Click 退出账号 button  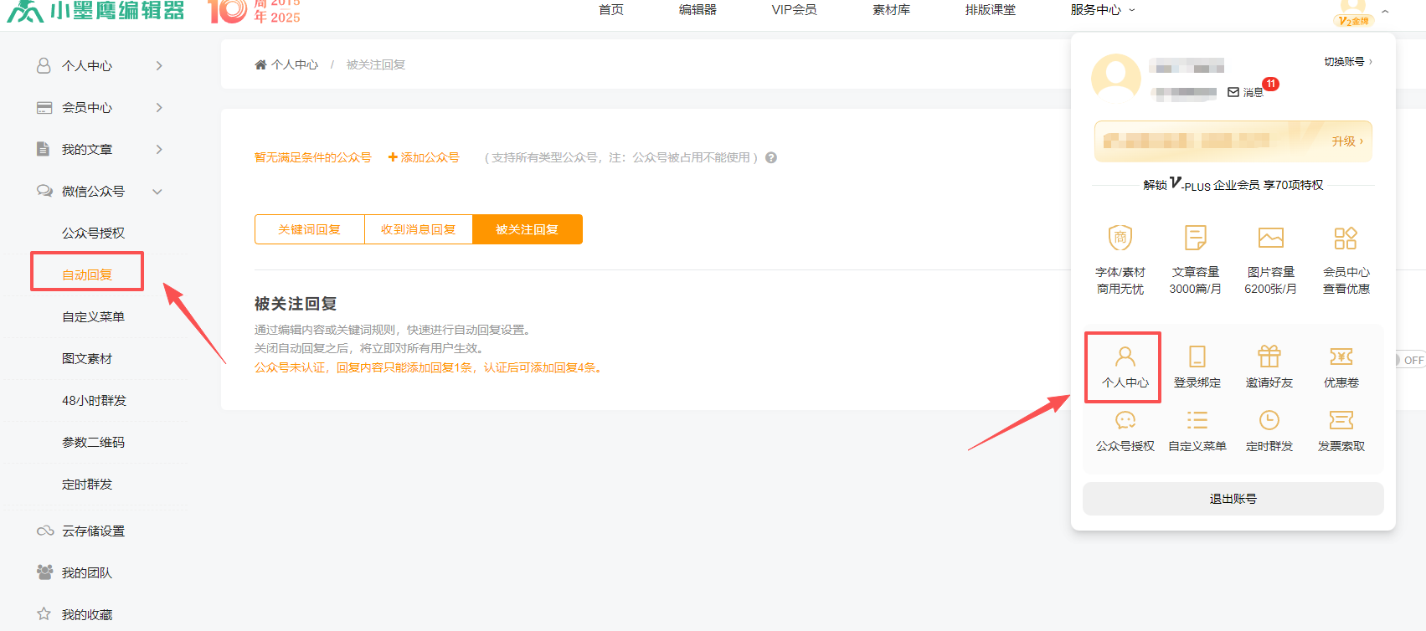(1233, 499)
